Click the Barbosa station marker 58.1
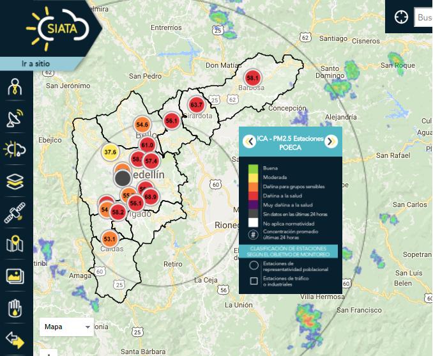433x356 pixels. (x=253, y=78)
